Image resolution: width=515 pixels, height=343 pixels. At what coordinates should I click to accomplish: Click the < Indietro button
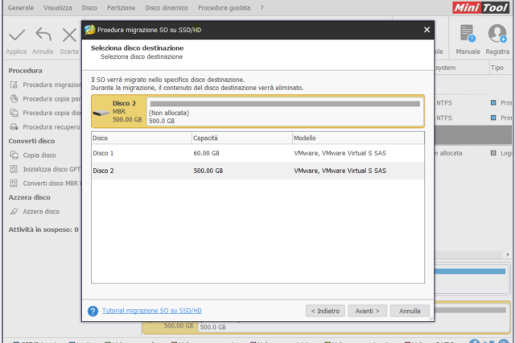[x=326, y=311]
